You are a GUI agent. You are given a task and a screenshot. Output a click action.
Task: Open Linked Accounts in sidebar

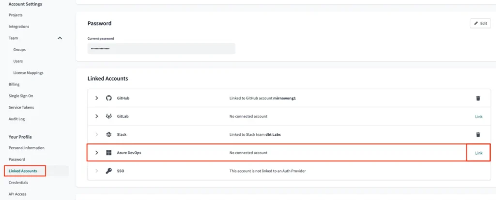[x=23, y=171]
